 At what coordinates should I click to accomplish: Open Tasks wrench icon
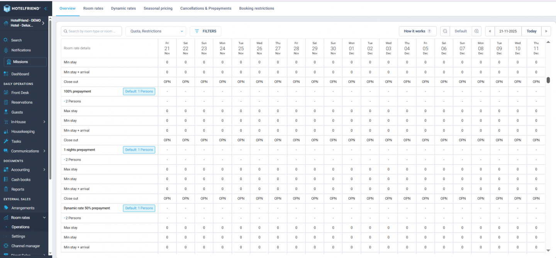(x=6, y=141)
